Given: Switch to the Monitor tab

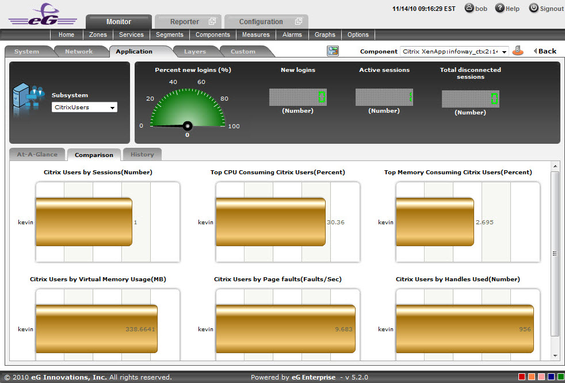Looking at the screenshot, I should pyautogui.click(x=119, y=22).
